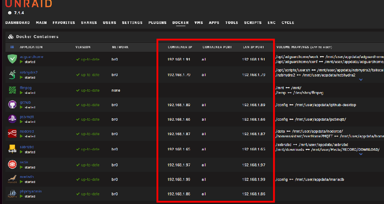Open the nodered container link
The image size is (384, 204).
[27, 131]
